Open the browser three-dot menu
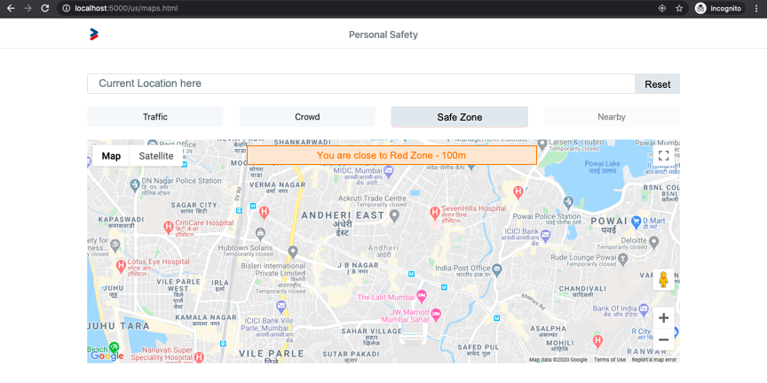 point(756,8)
